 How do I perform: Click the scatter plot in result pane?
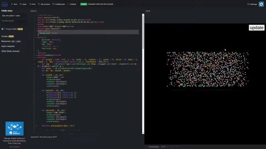coord(207,69)
